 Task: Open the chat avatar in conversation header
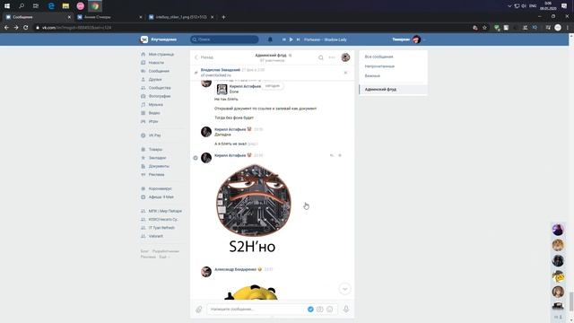point(345,57)
